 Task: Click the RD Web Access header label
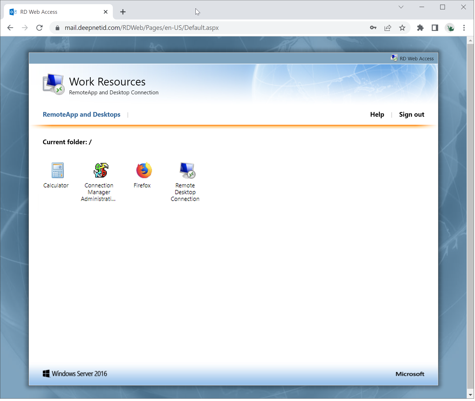tap(417, 59)
